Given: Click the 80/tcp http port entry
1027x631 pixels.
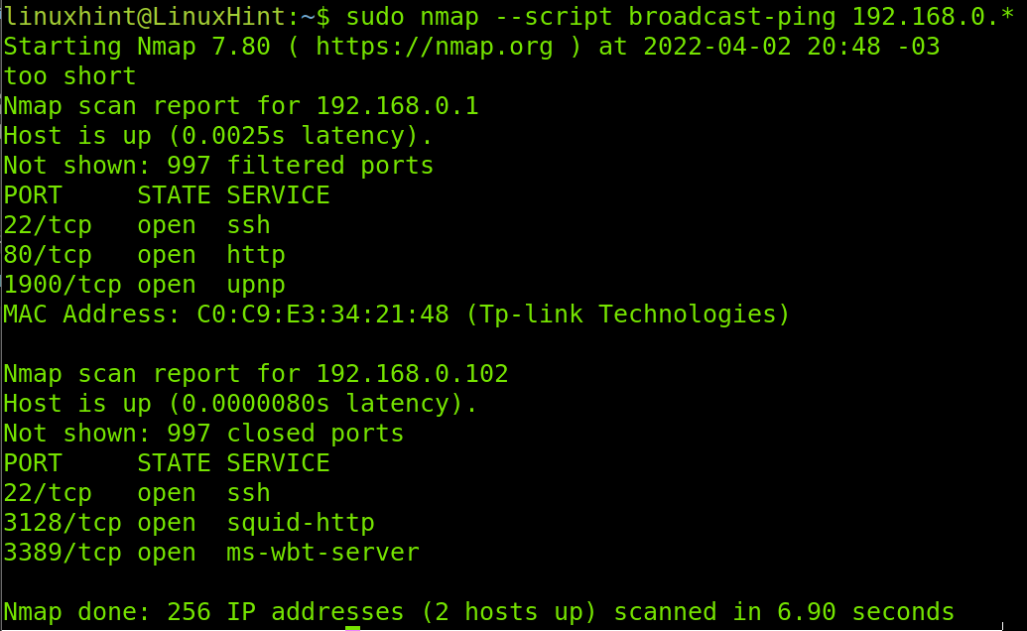Looking at the screenshot, I should [x=145, y=255].
